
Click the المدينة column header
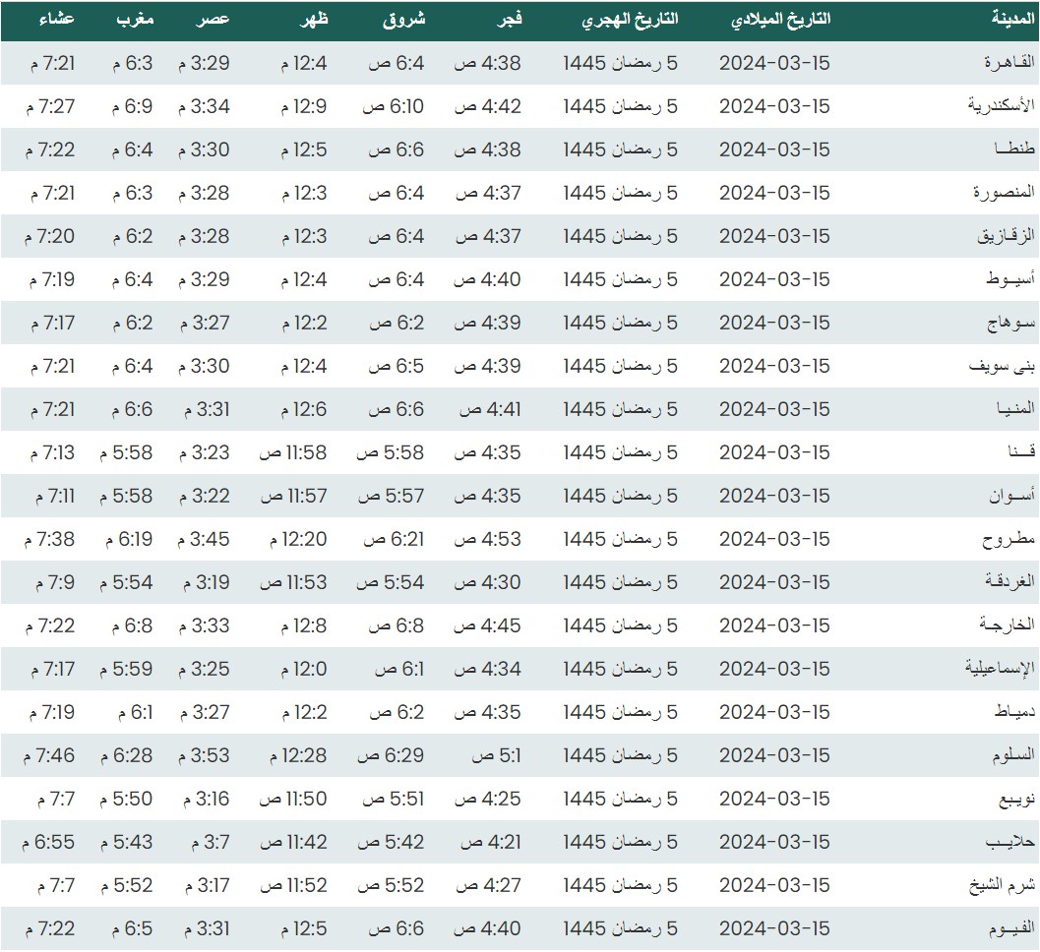click(x=1012, y=20)
